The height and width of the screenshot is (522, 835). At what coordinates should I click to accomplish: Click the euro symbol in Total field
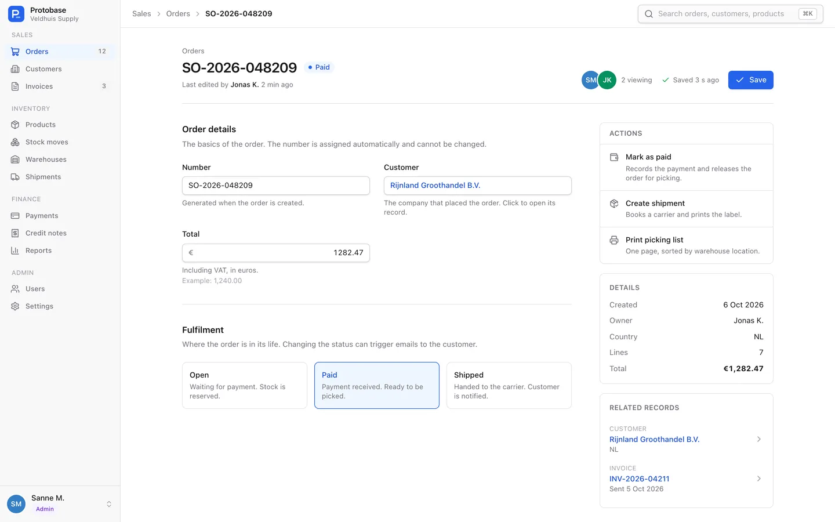coord(191,253)
